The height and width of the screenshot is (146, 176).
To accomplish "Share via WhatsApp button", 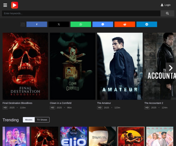I will pyautogui.click(x=81, y=24).
